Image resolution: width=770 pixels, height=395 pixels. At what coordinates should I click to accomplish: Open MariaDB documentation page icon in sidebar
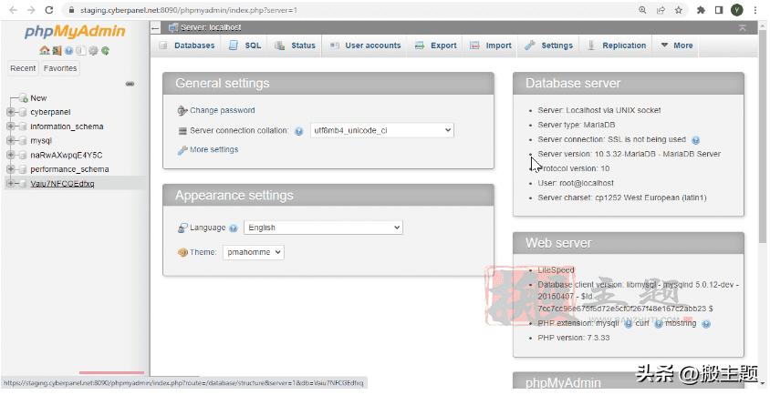[x=81, y=50]
